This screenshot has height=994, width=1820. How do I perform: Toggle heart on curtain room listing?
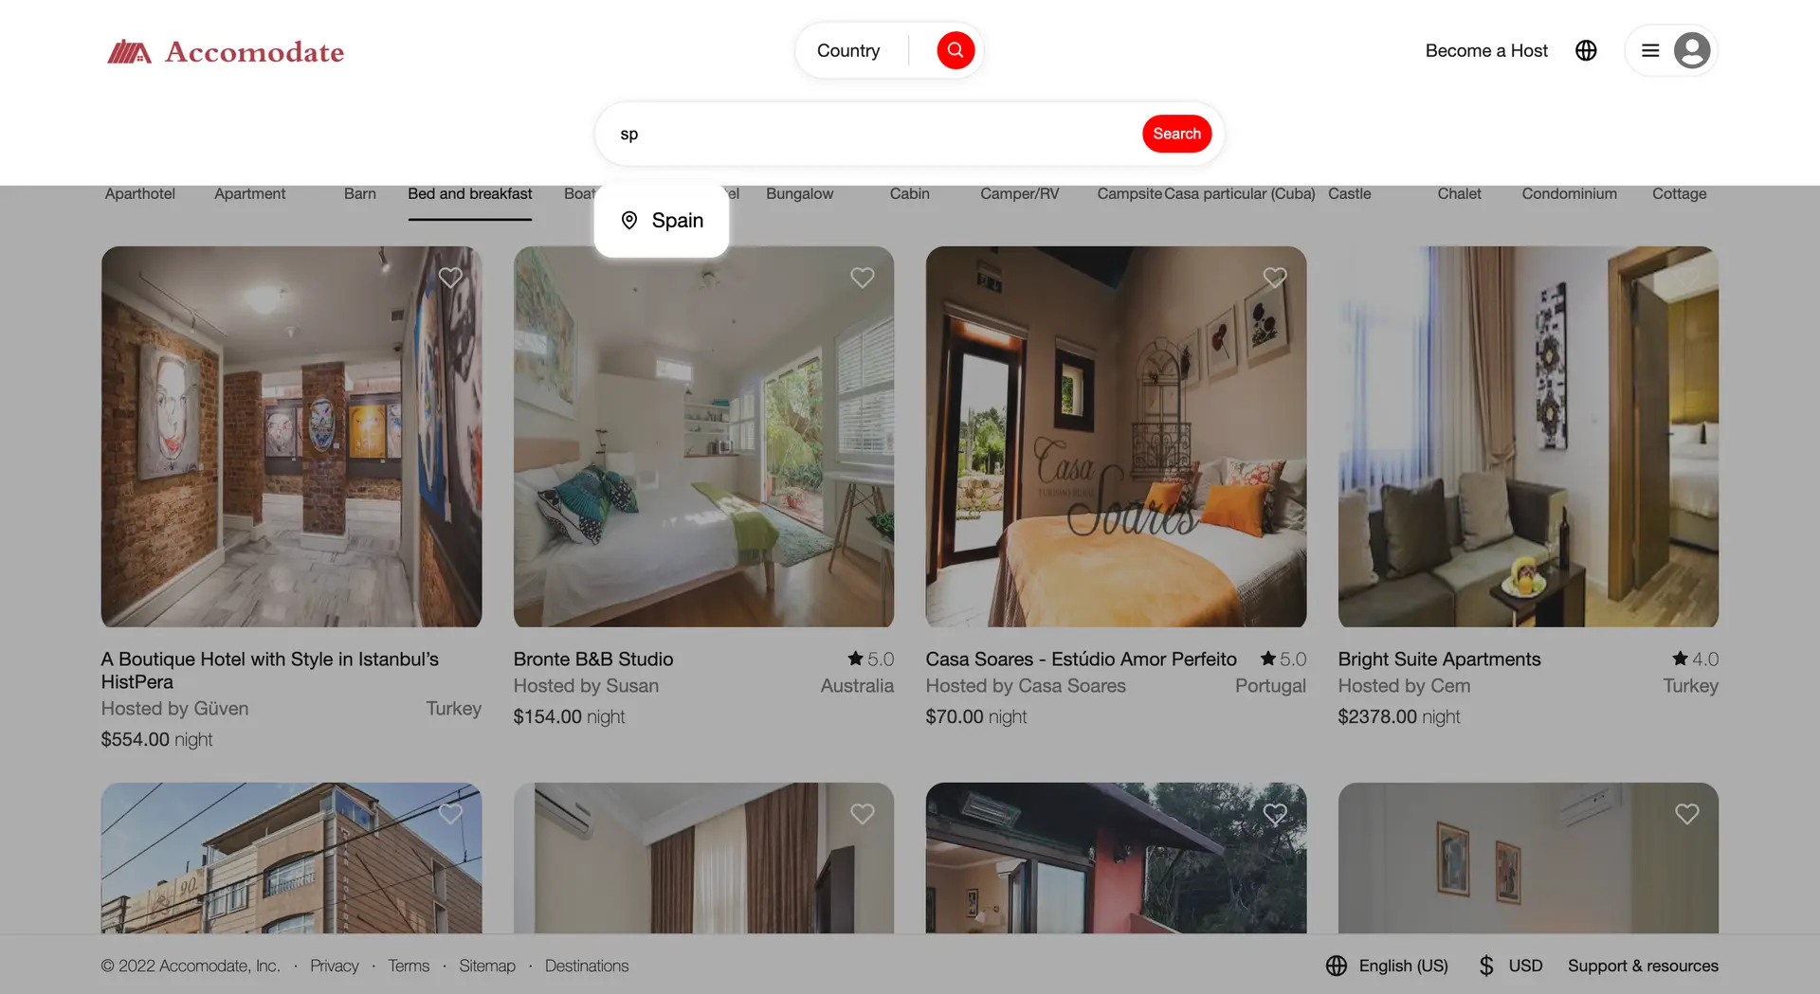(x=863, y=814)
